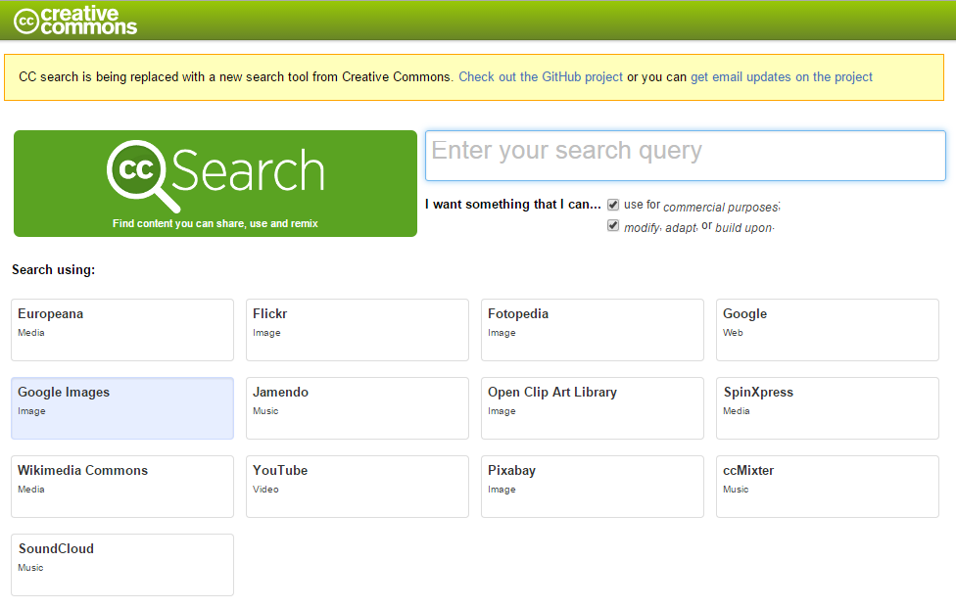
Task: Select the ccMixter music search option
Action: coord(828,487)
